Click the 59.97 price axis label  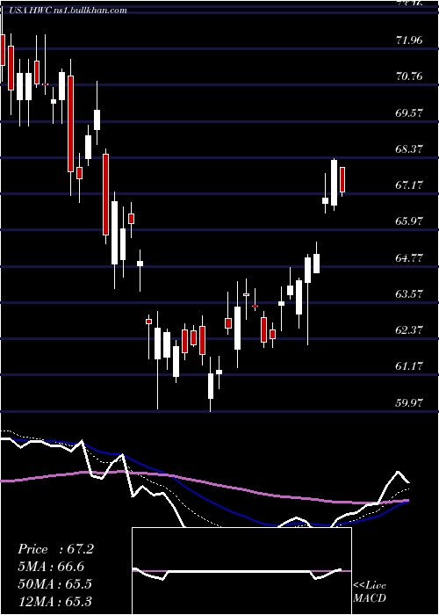point(410,403)
